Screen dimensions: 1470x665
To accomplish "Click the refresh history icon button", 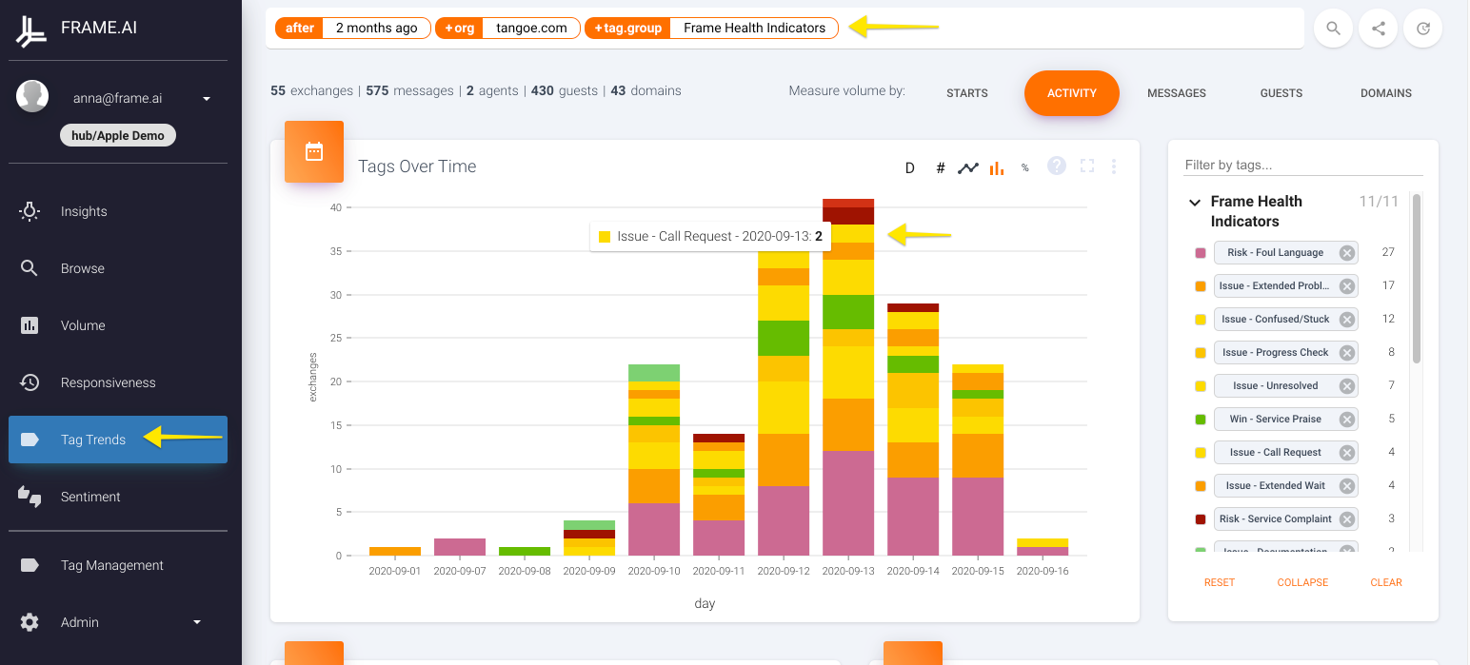I will [x=1423, y=29].
